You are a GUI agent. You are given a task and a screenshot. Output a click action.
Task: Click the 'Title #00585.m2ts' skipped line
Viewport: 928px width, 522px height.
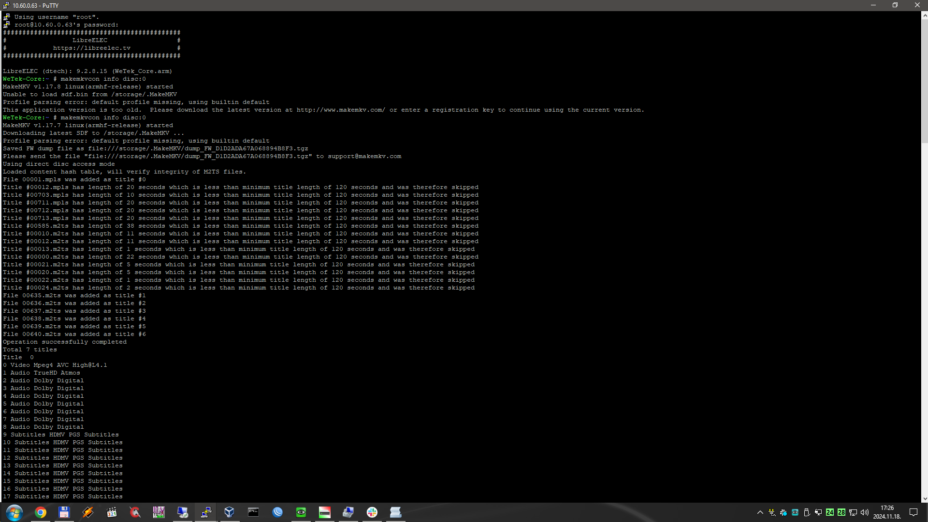(241, 226)
